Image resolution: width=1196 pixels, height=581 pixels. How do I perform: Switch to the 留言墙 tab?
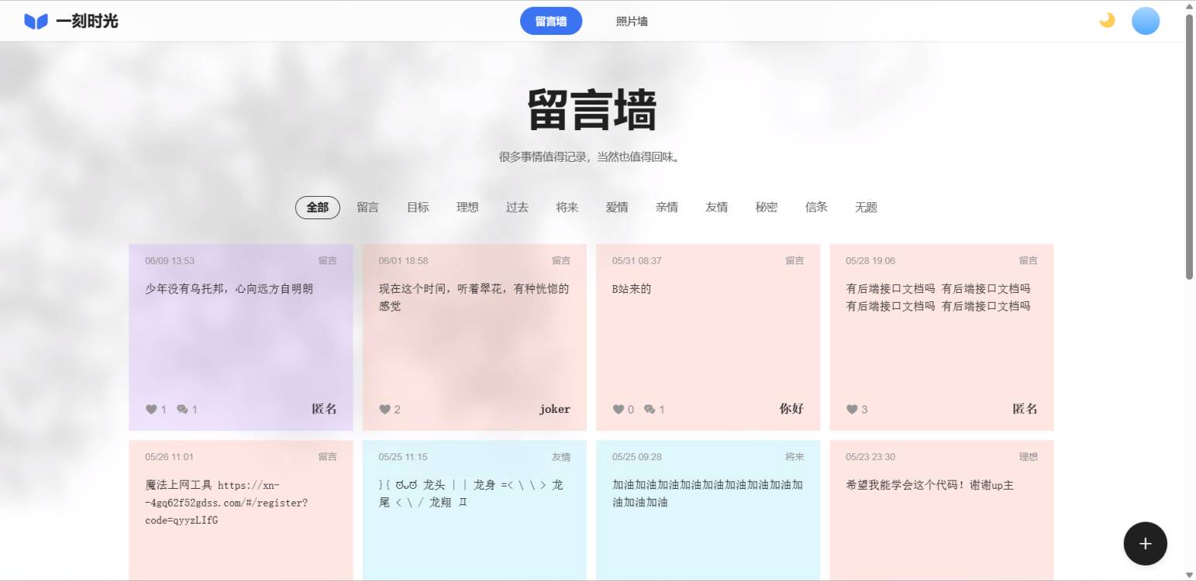tap(551, 21)
